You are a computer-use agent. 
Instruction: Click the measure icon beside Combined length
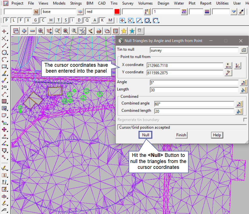[239, 111]
